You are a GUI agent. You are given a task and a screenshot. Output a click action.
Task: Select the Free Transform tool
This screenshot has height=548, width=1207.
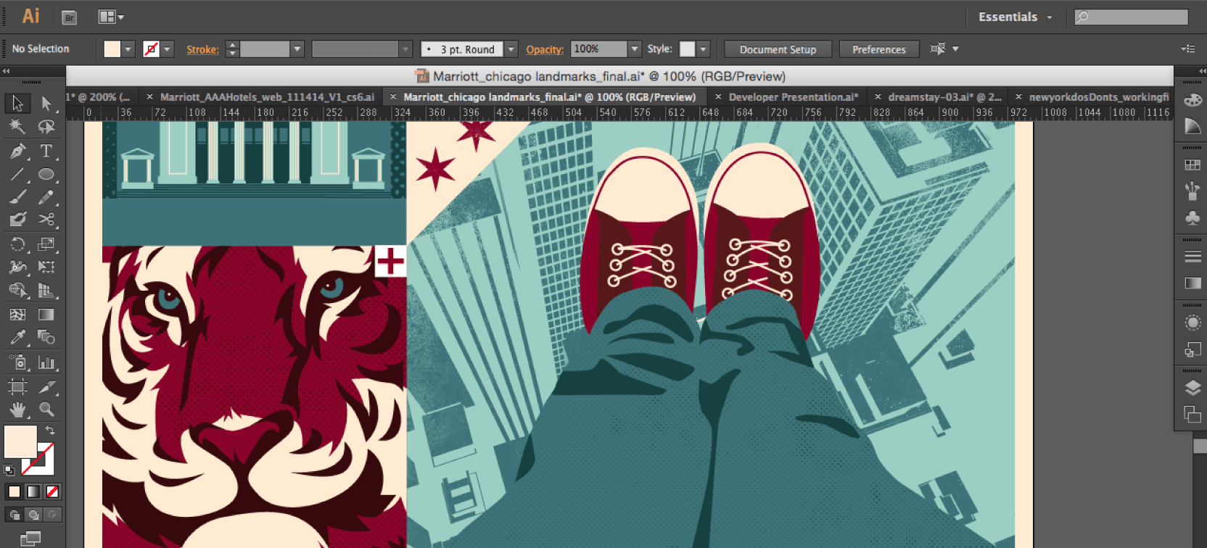(x=46, y=267)
